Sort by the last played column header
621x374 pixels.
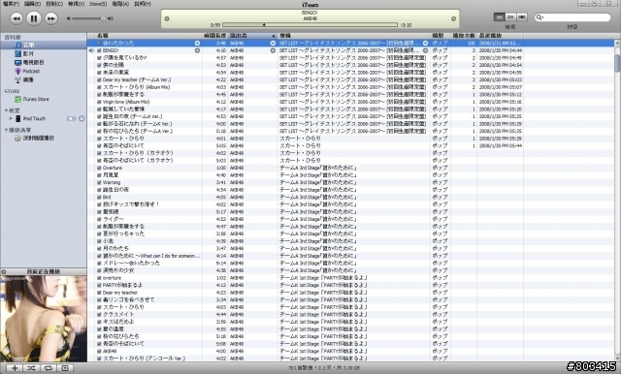pos(501,36)
